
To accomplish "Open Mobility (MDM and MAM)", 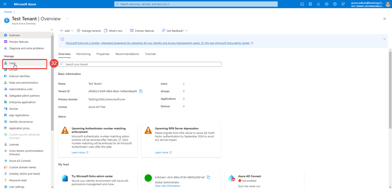I will (x=25, y=174).
